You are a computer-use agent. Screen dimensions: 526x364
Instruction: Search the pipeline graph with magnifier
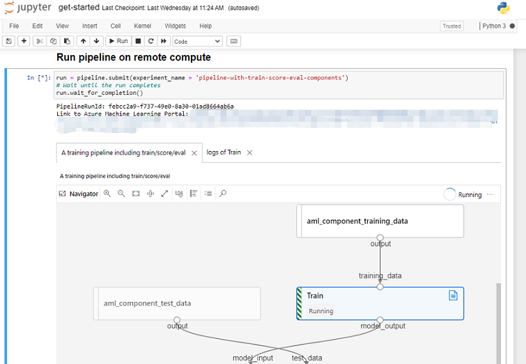point(223,193)
